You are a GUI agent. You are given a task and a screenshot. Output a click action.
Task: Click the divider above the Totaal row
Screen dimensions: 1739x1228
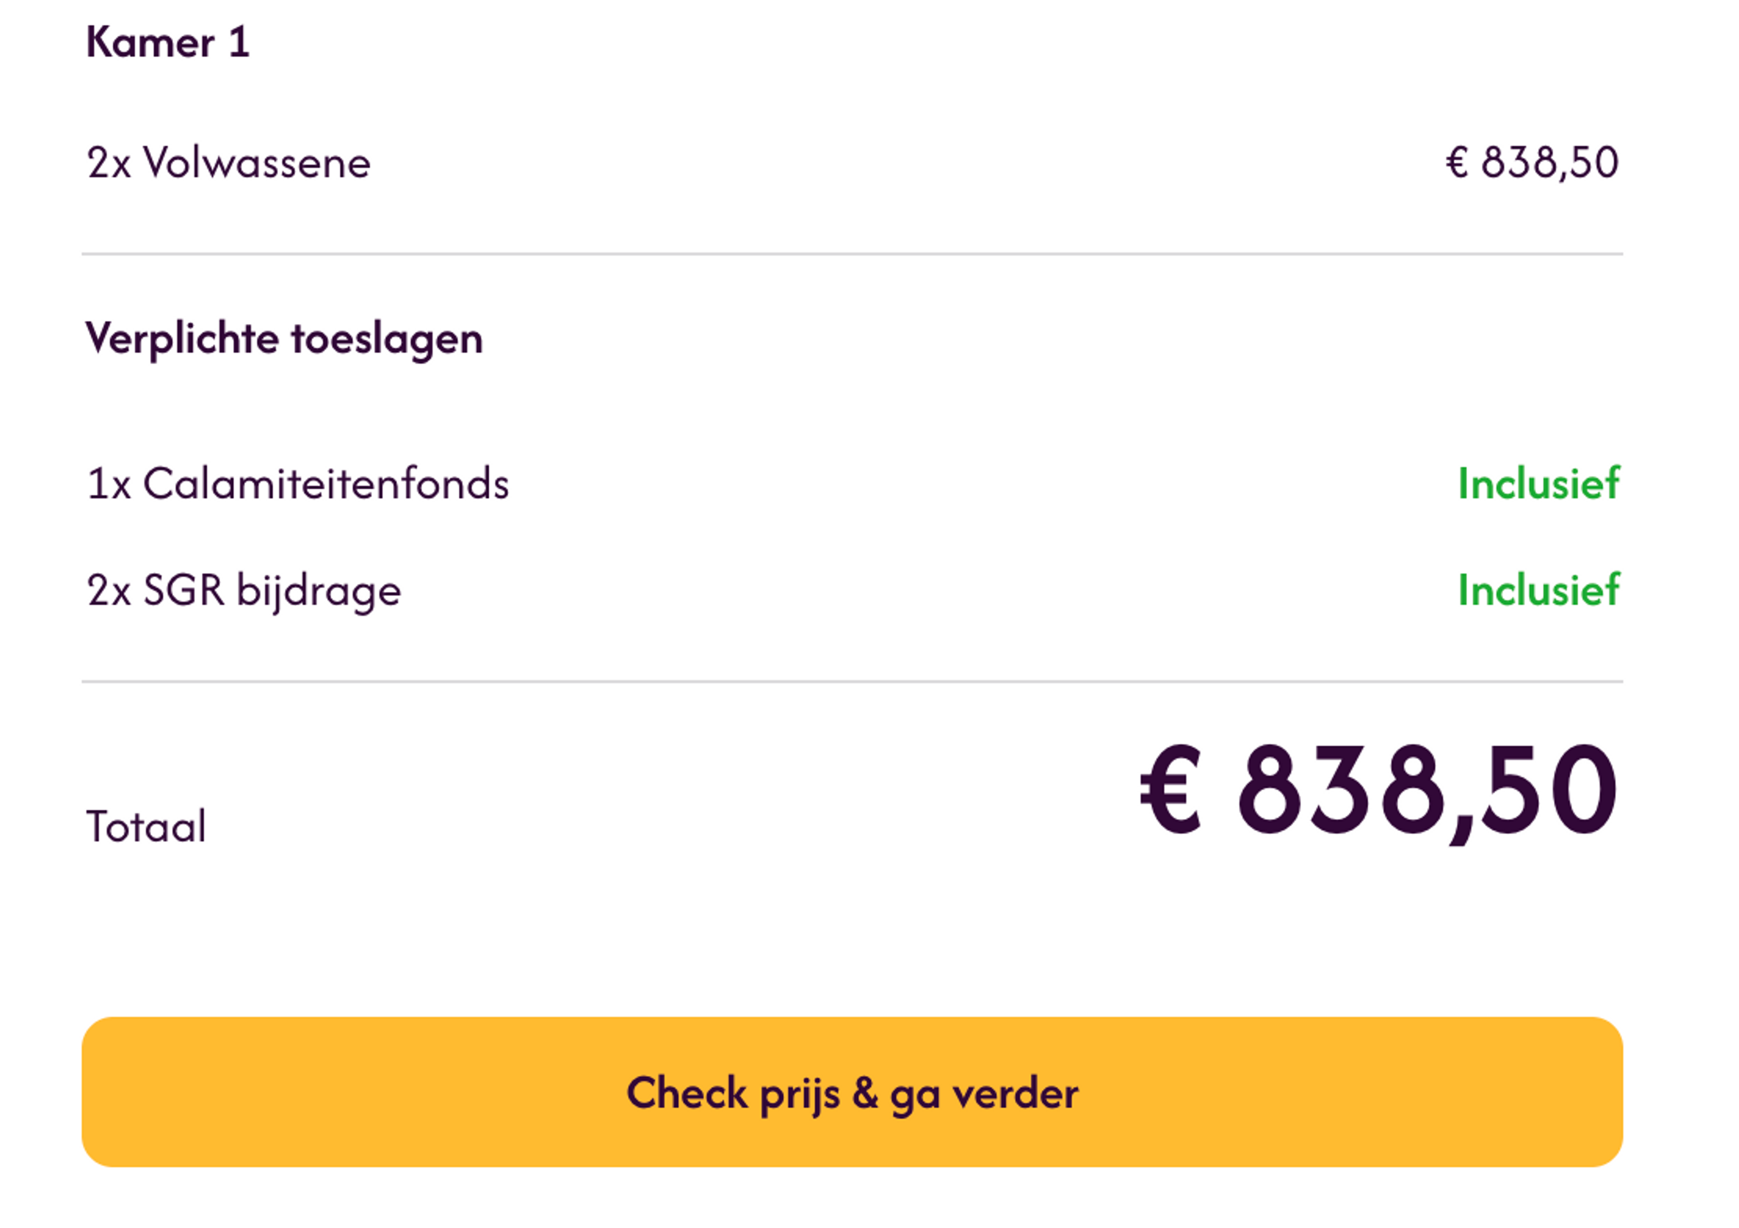(869, 681)
